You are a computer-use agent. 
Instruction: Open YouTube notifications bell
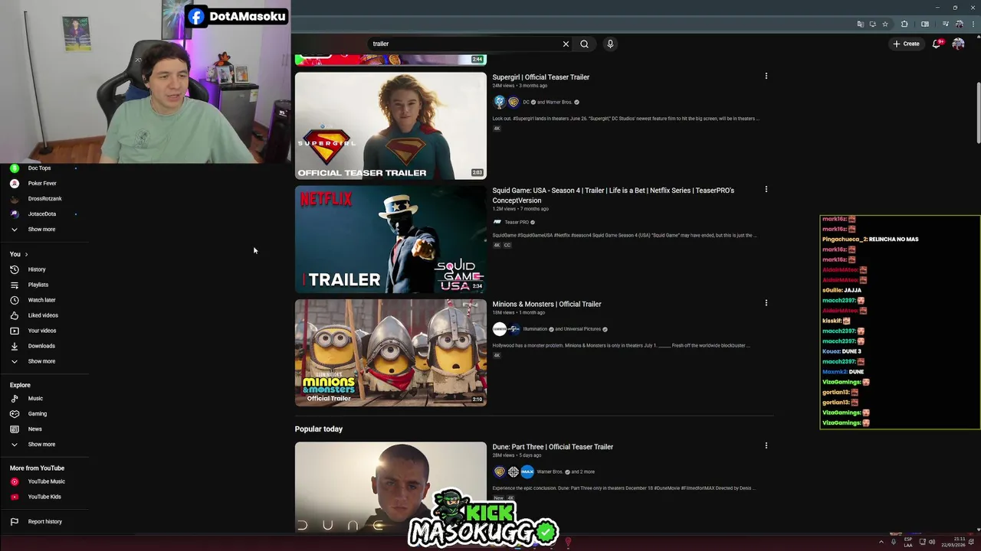point(937,44)
